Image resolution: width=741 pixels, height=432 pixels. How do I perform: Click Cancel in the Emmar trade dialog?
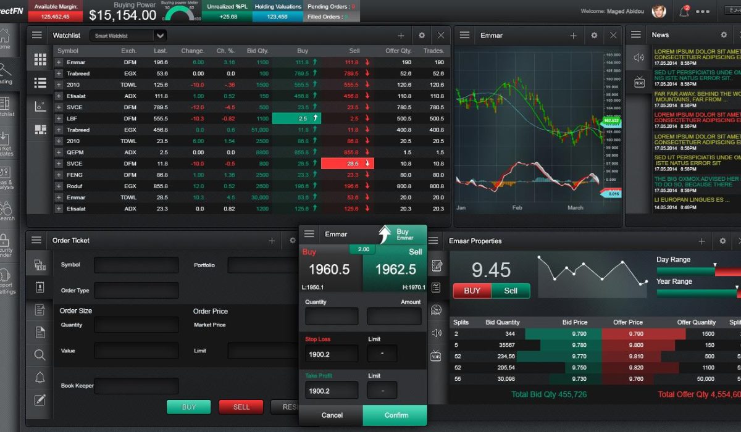tap(332, 415)
